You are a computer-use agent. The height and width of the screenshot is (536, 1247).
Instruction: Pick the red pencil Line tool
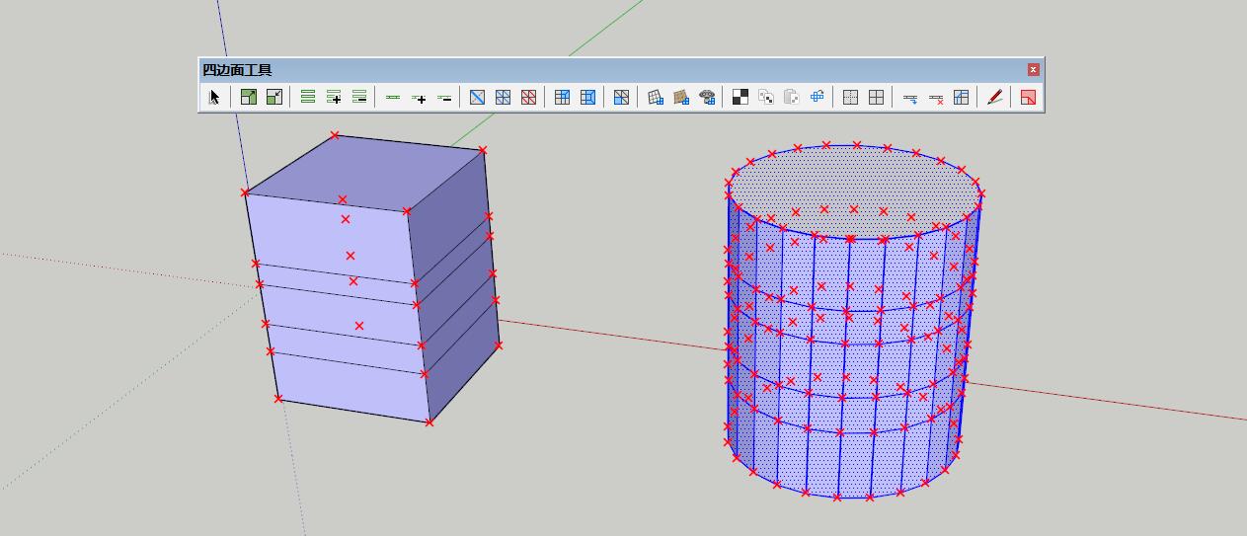pos(995,97)
